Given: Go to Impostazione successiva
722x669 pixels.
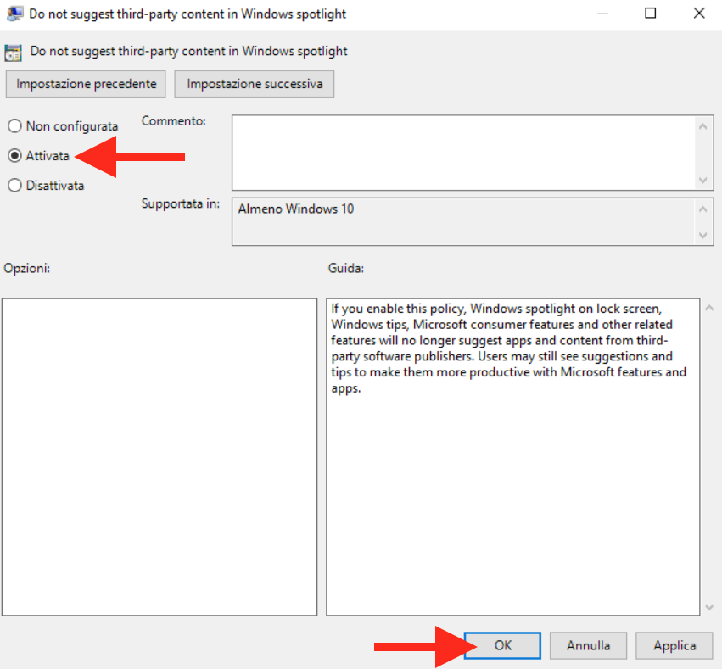Looking at the screenshot, I should coord(255,84).
